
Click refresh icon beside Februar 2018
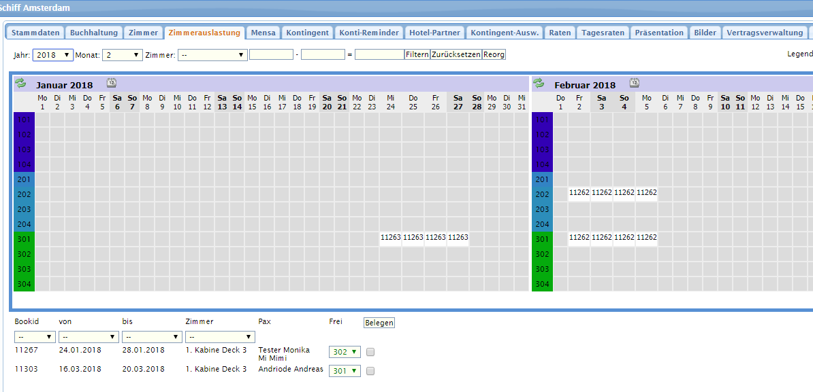(x=539, y=83)
